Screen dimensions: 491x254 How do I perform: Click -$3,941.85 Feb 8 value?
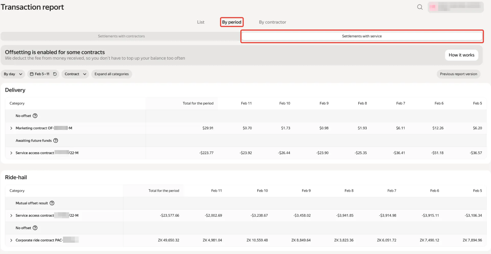pos(345,215)
